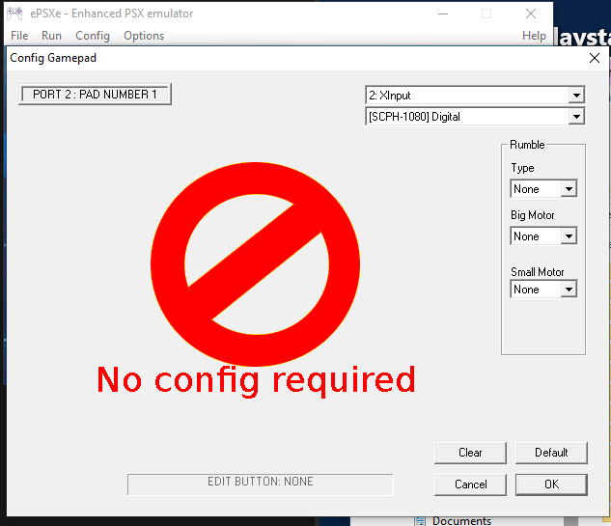Cancel the gamepad configuration
Screen dimensions: 611x526
470,484
